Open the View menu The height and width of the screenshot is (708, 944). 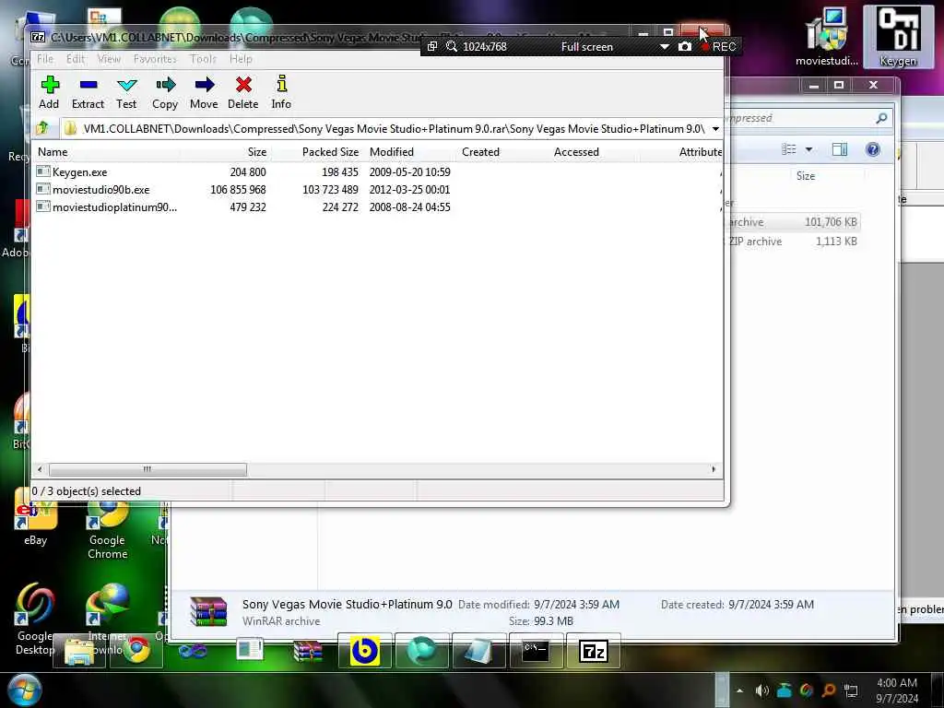[109, 59]
